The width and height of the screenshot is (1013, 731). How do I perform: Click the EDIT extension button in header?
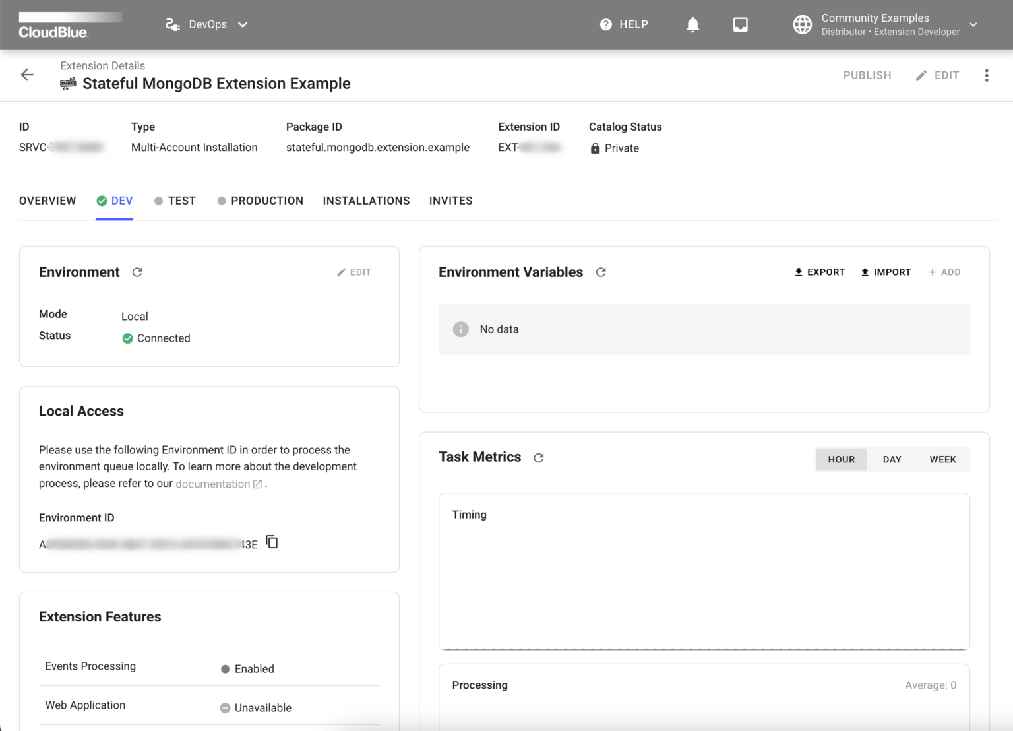pos(937,75)
